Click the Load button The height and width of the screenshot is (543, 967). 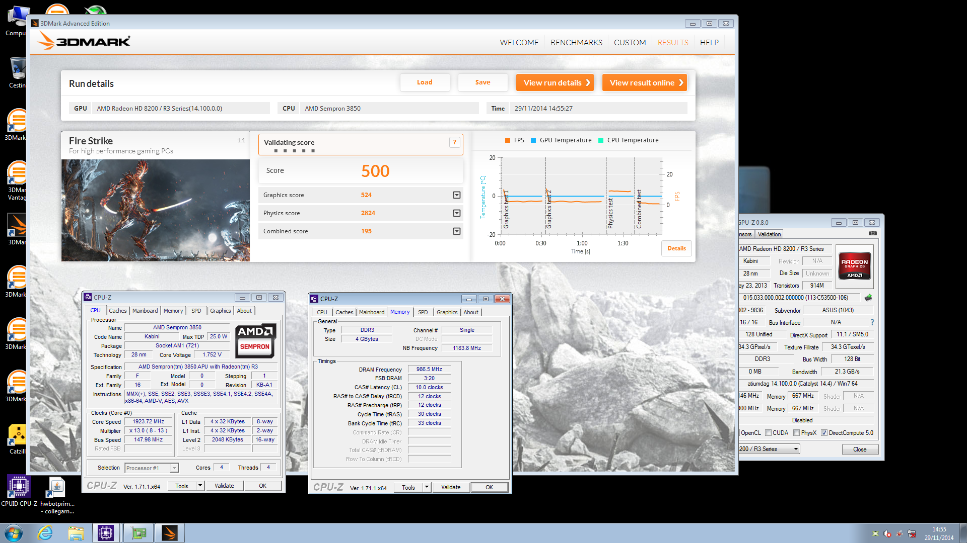pyautogui.click(x=425, y=82)
